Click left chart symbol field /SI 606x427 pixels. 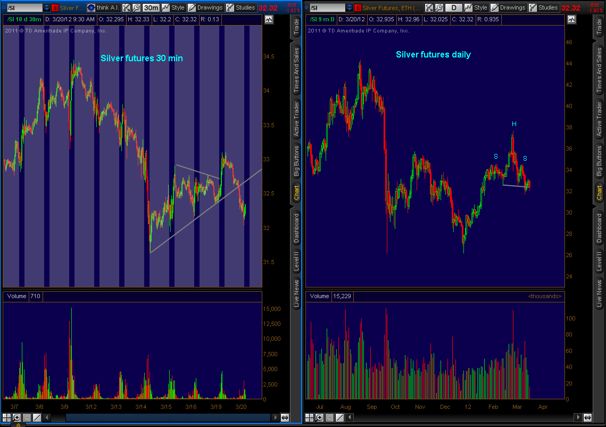(24, 8)
